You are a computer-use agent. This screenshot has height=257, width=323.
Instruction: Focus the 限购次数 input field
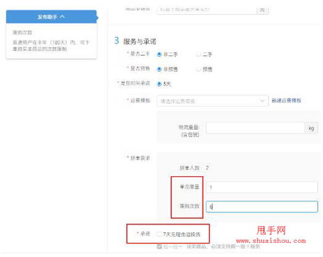[x=262, y=207]
